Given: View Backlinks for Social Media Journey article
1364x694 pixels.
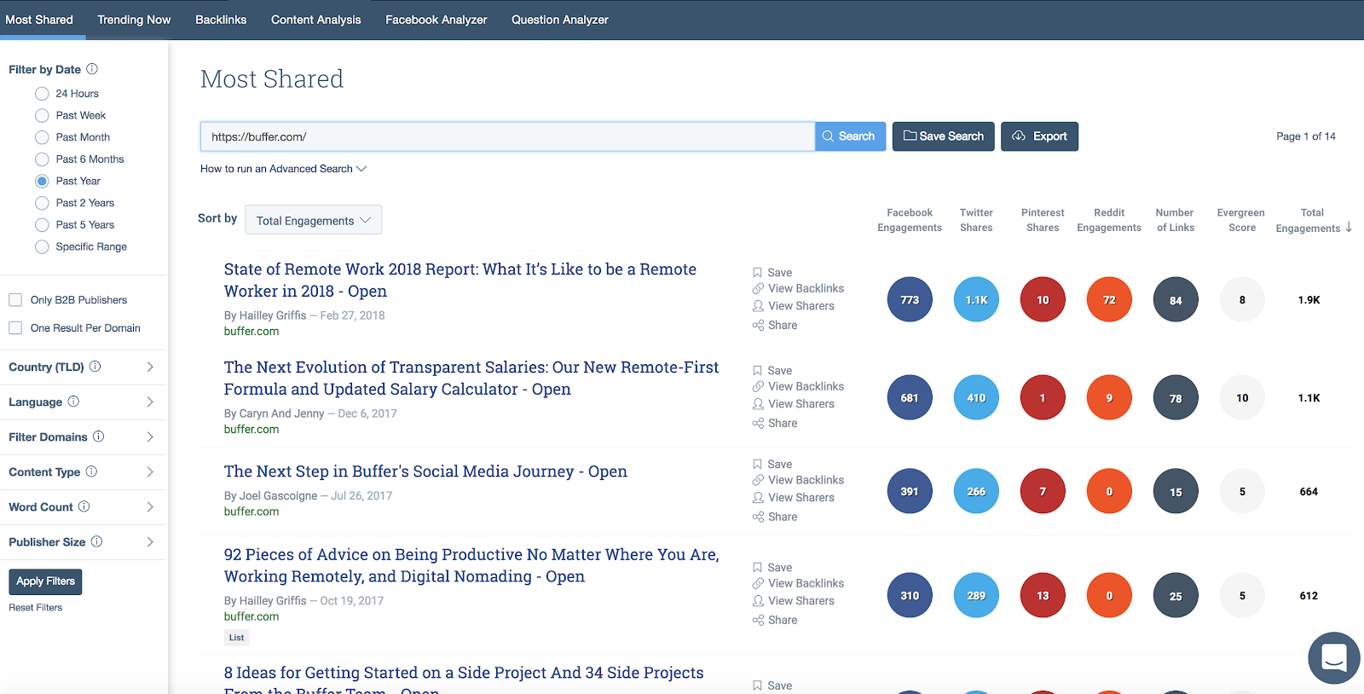Looking at the screenshot, I should click(x=798, y=480).
